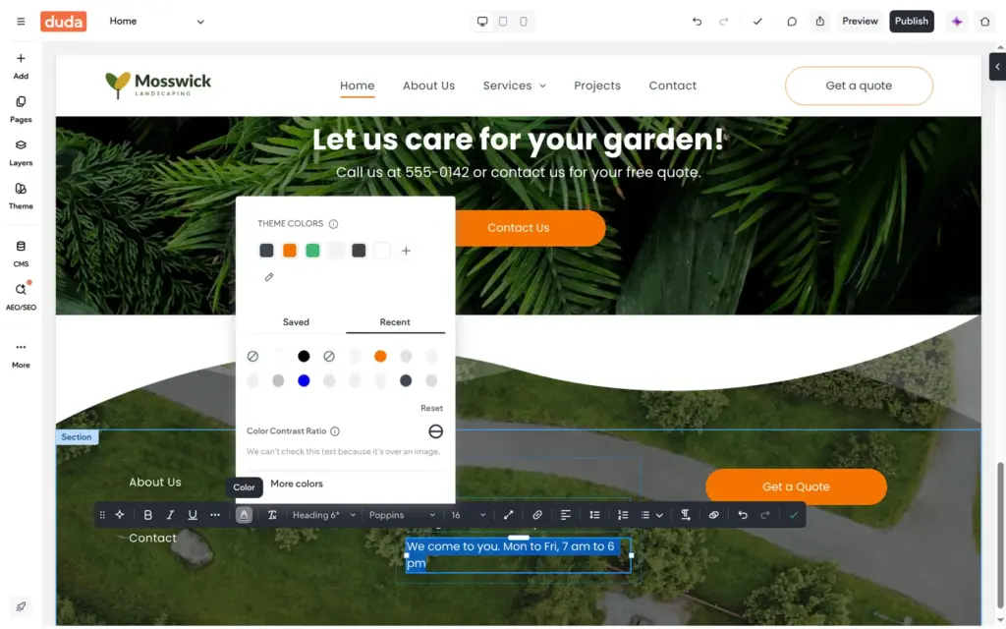Open the comments icon

[792, 22]
